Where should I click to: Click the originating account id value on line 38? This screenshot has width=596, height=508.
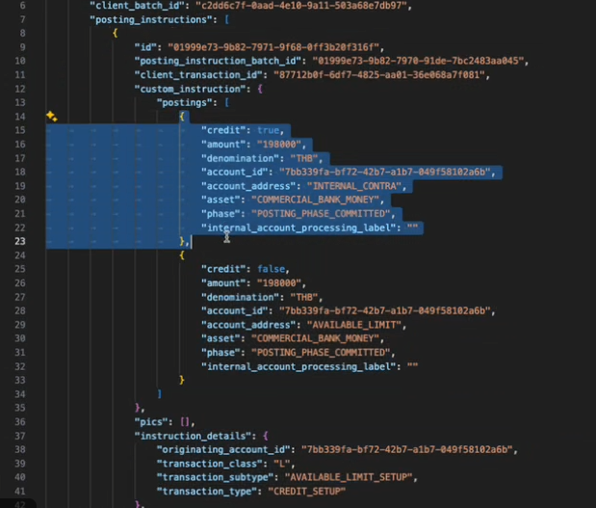[407, 450]
